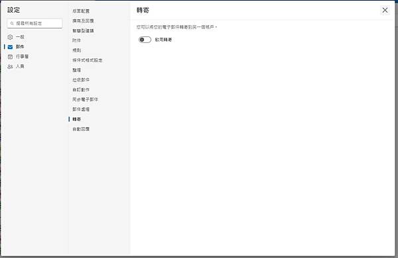The width and height of the screenshot is (398, 258).
Task: Open the 同步電子郵件 sync email settings
Action: click(x=86, y=99)
